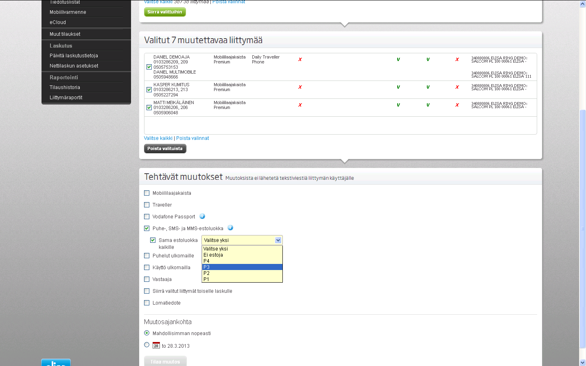Open Päivitä laskutustietoja in the sidebar
This screenshot has width=586, height=366.
[74, 56]
